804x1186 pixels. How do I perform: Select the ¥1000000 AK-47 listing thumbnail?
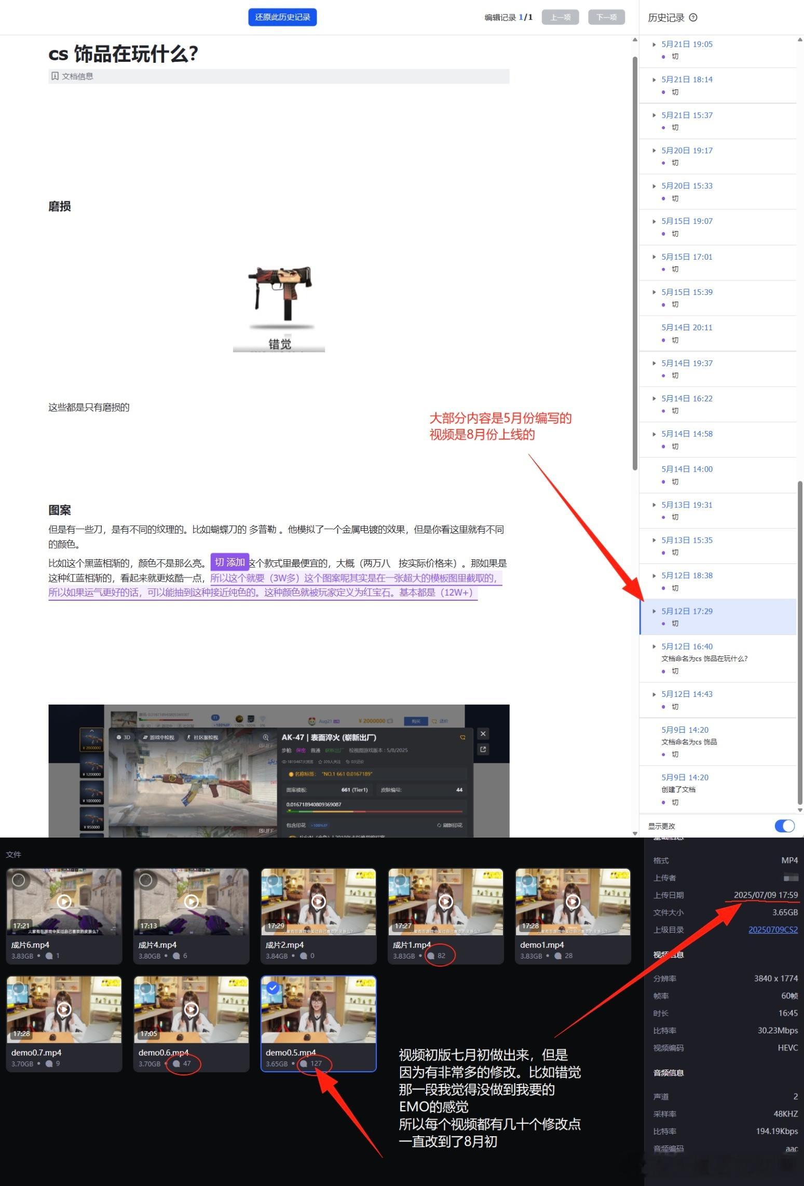tap(91, 792)
